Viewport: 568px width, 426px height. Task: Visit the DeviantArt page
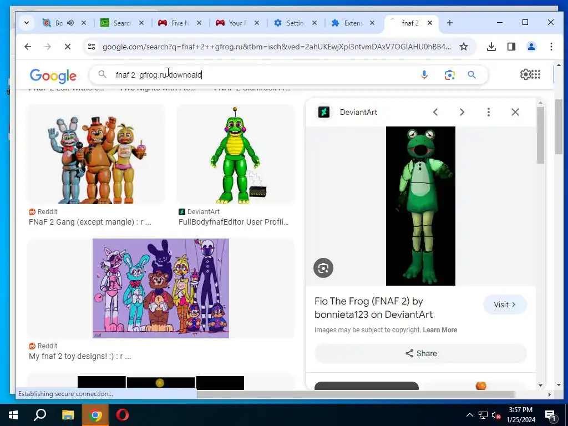click(x=505, y=305)
